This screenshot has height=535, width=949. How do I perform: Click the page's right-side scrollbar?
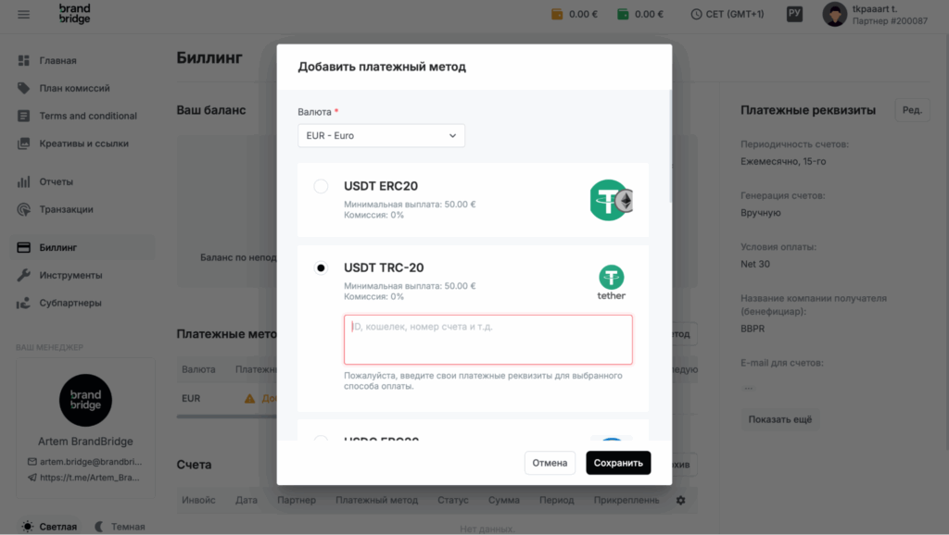[946, 242]
